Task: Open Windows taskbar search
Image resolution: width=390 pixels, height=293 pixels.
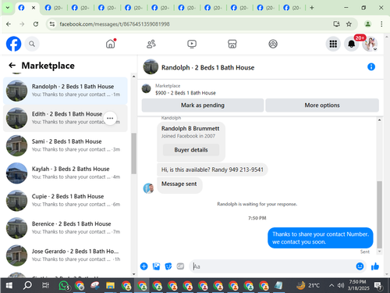Action: tap(27, 285)
